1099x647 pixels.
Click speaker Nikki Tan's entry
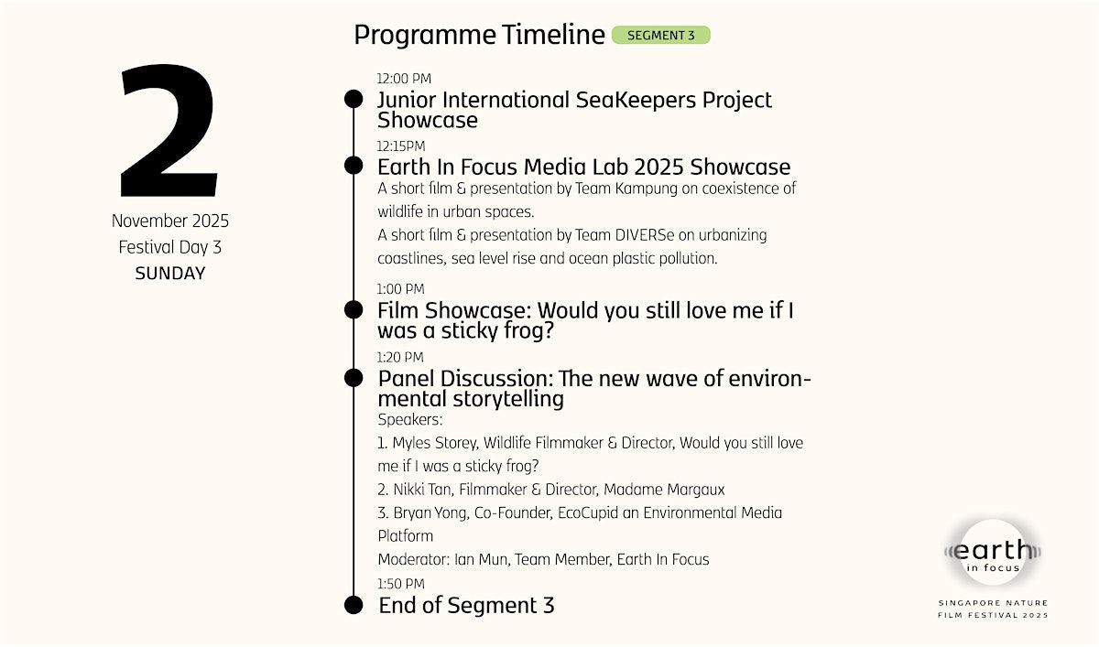[x=551, y=490]
